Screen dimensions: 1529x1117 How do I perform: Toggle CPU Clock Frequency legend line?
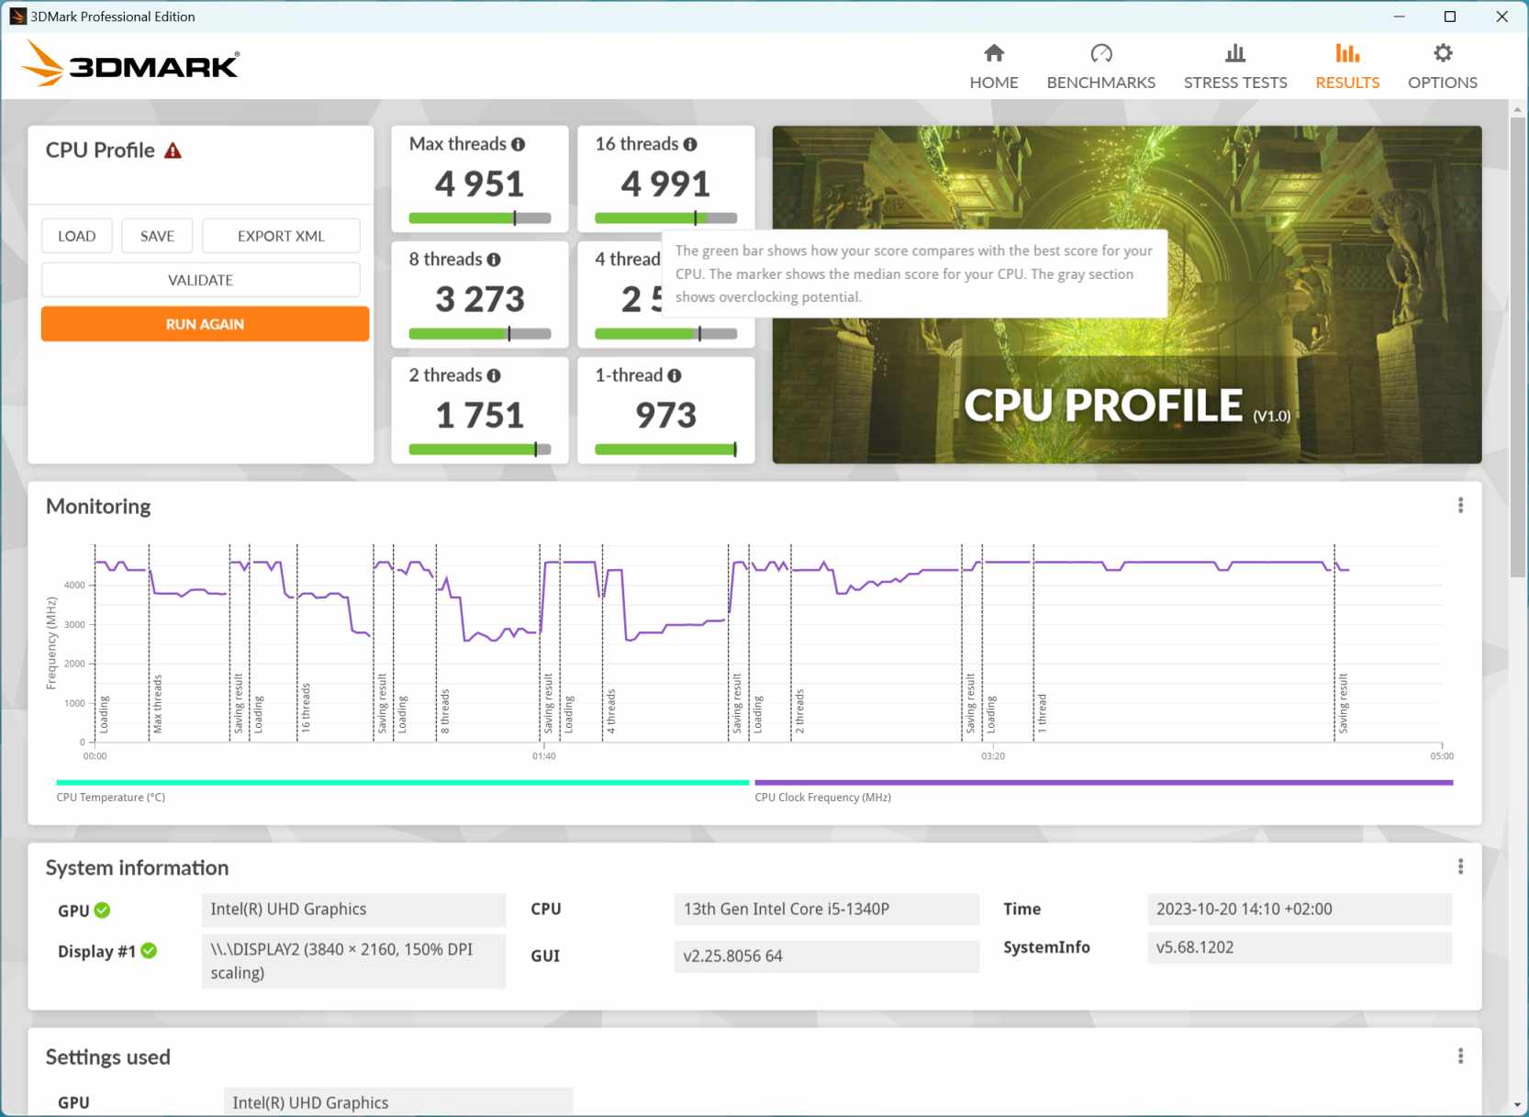[1103, 783]
